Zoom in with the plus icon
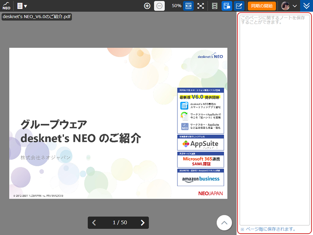Screen dimensions: 313x235 pyautogui.click(x=147, y=6)
